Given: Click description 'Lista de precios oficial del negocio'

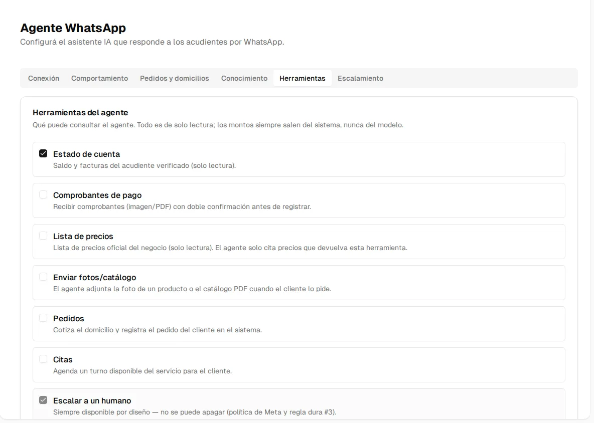Looking at the screenshot, I should click(230, 248).
